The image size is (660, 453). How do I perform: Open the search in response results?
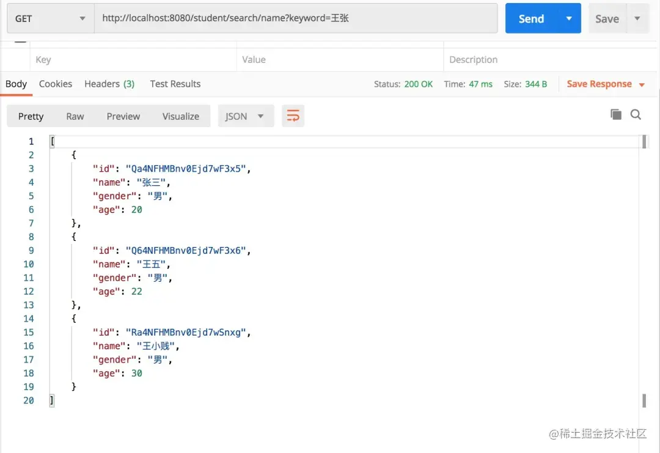pos(636,114)
